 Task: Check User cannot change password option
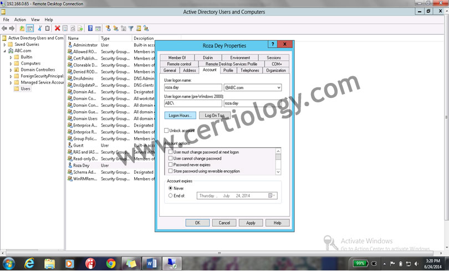[170, 158]
